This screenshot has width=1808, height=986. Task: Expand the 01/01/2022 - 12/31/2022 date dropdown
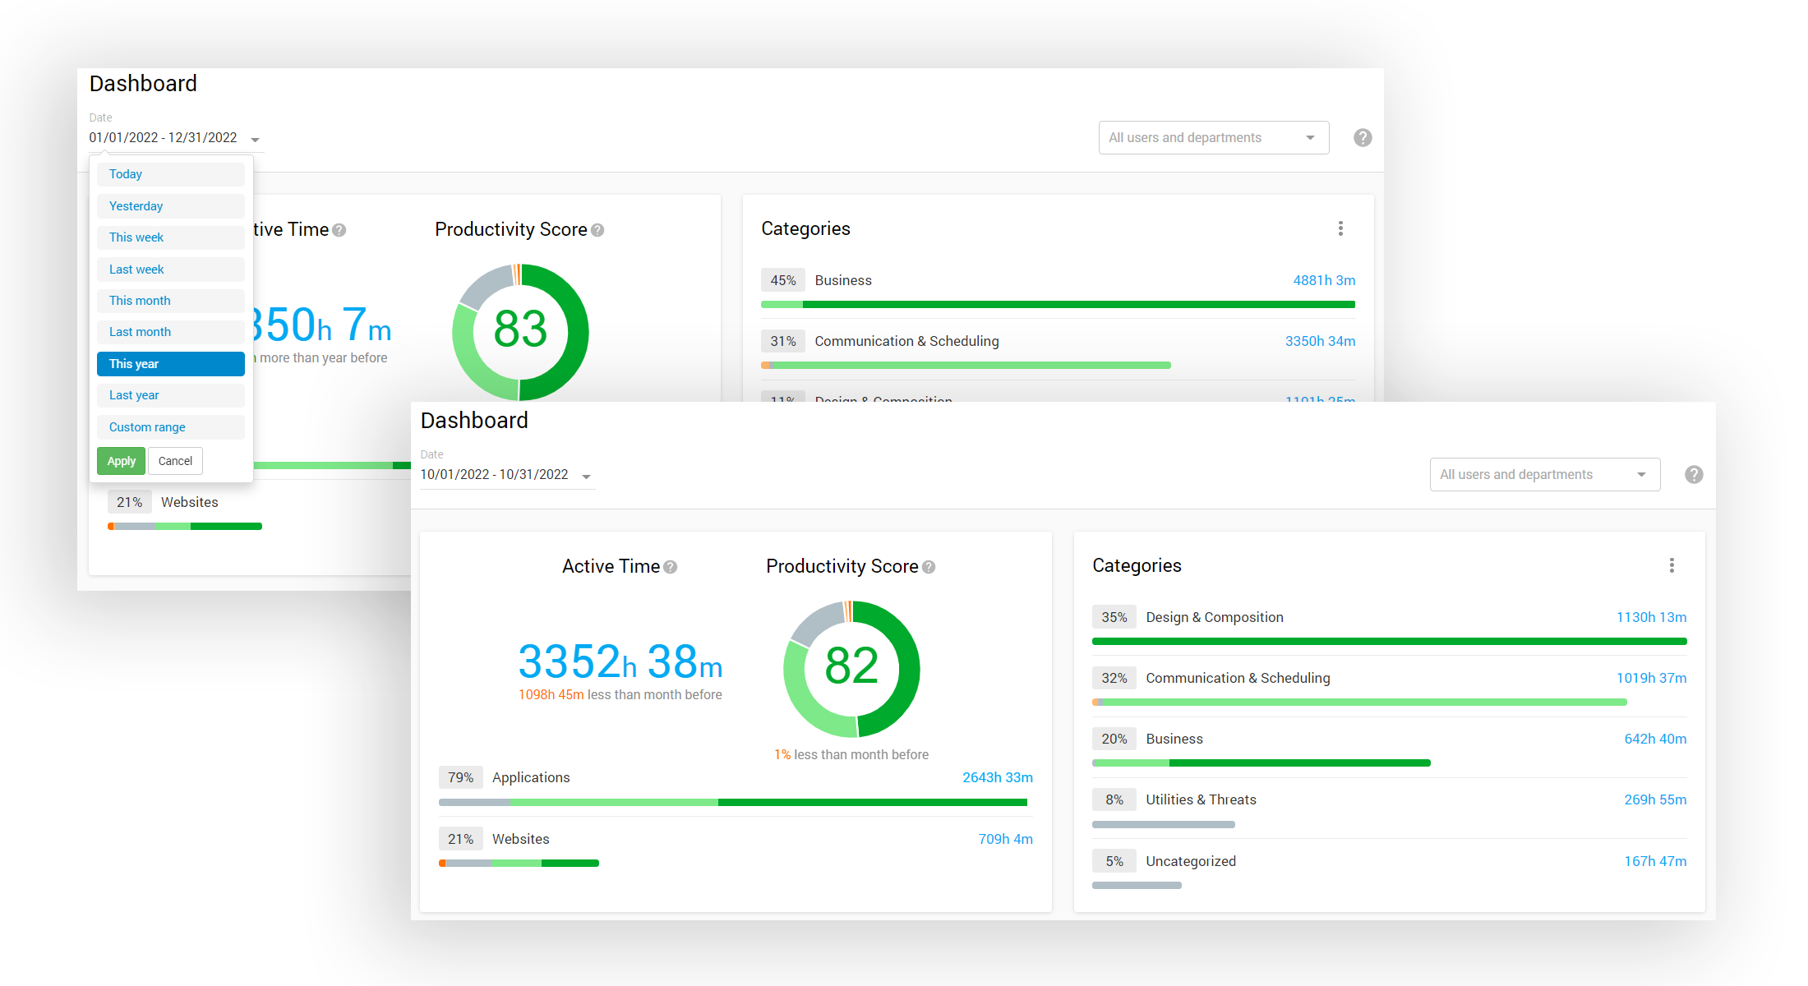click(255, 139)
